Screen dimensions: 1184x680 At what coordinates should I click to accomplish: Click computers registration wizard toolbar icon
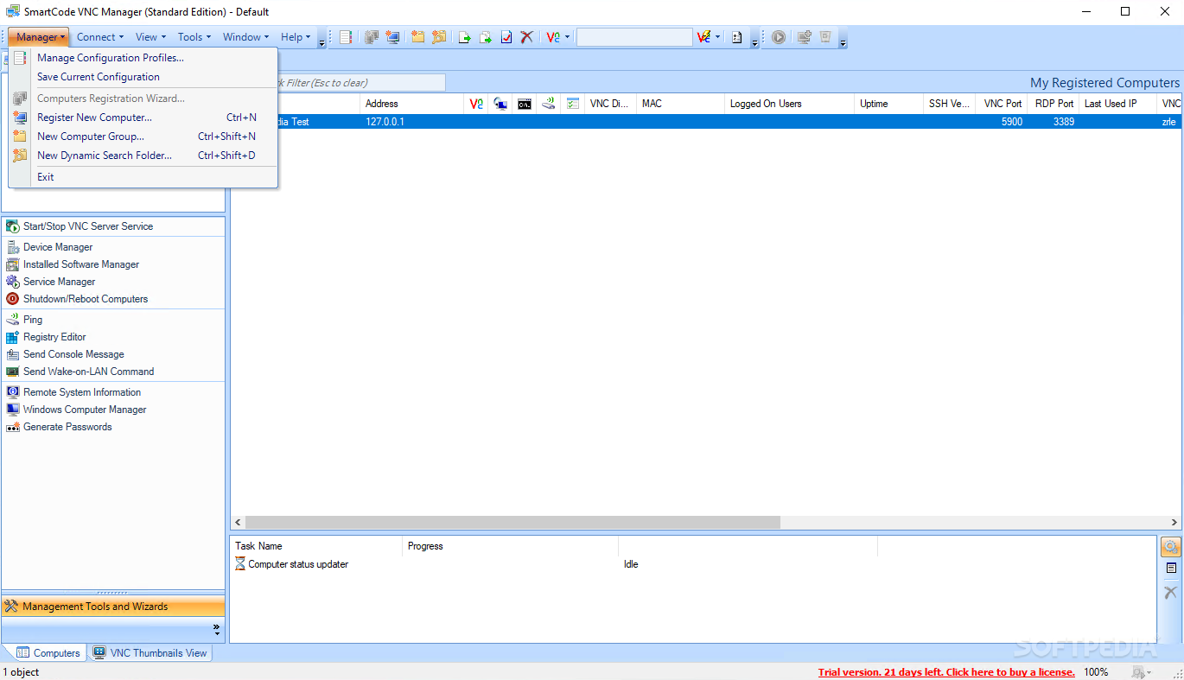[x=372, y=37]
